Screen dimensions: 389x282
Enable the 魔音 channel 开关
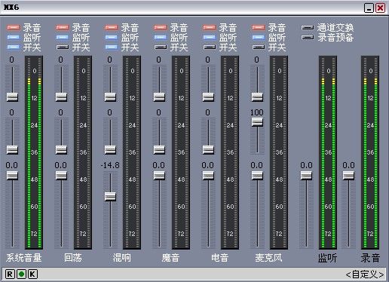(161, 47)
